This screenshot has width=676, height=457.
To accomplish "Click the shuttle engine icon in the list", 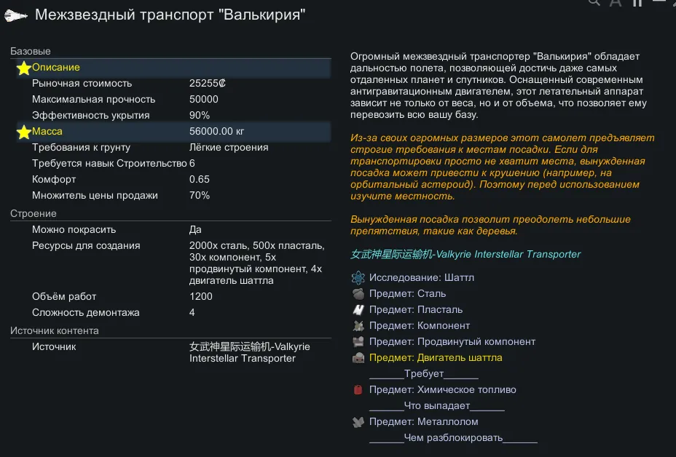I will 358,358.
